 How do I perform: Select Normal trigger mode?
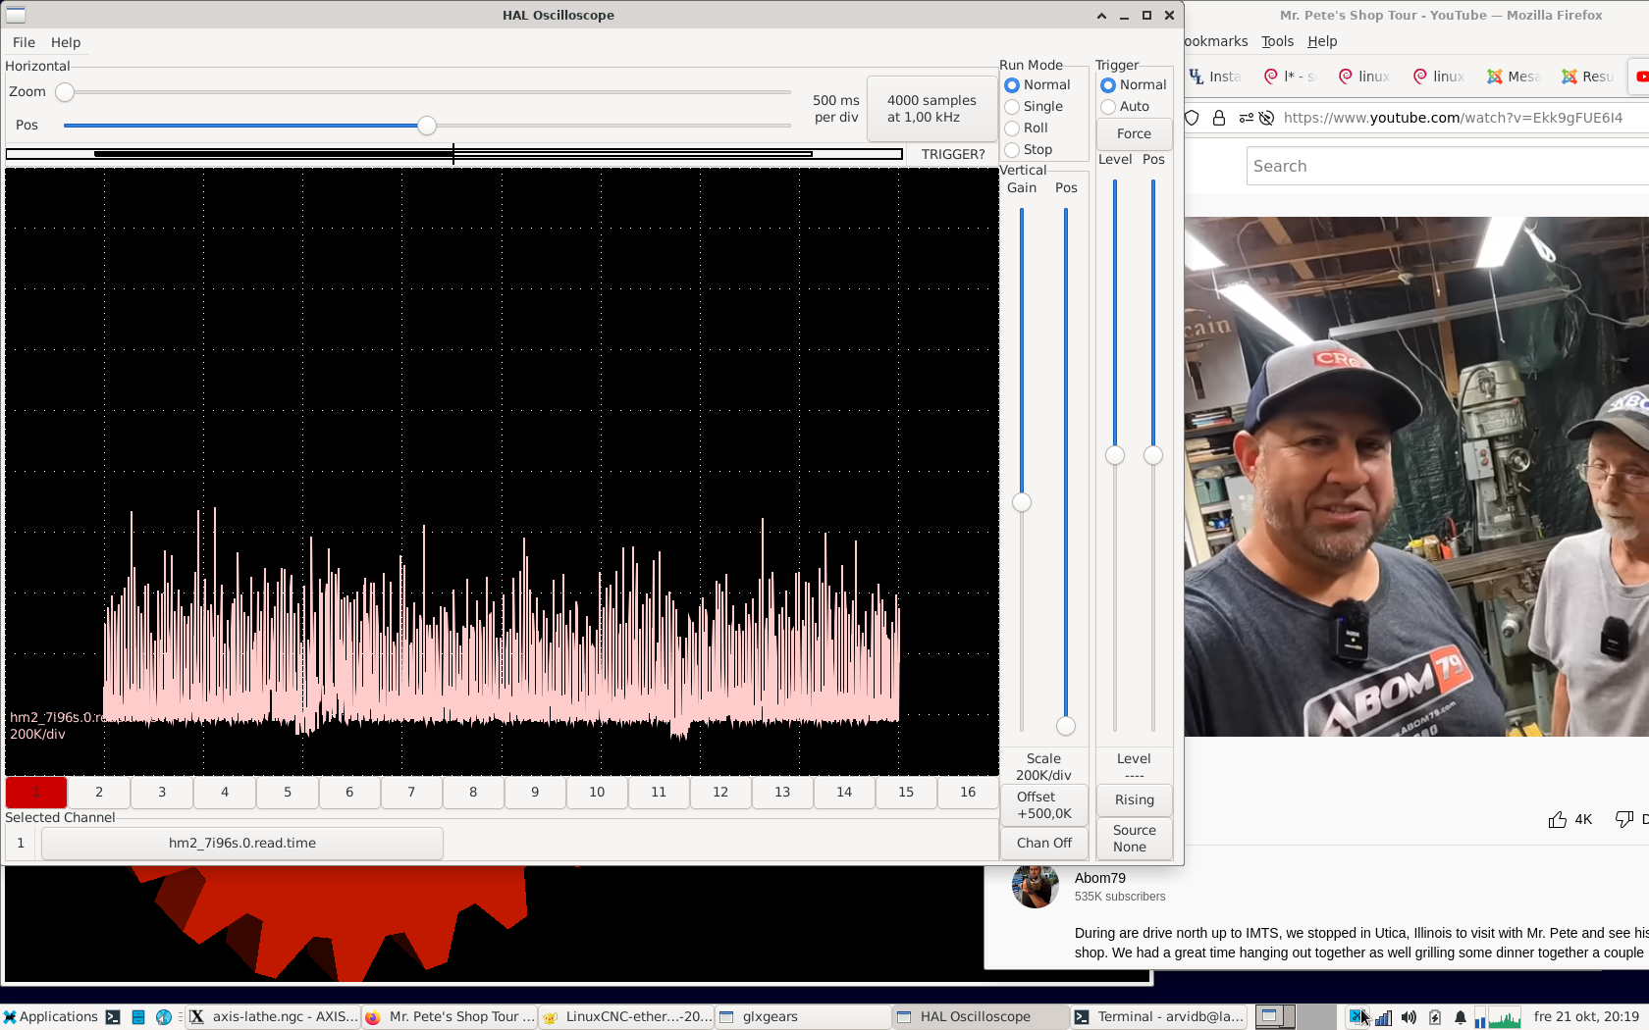[1134, 84]
